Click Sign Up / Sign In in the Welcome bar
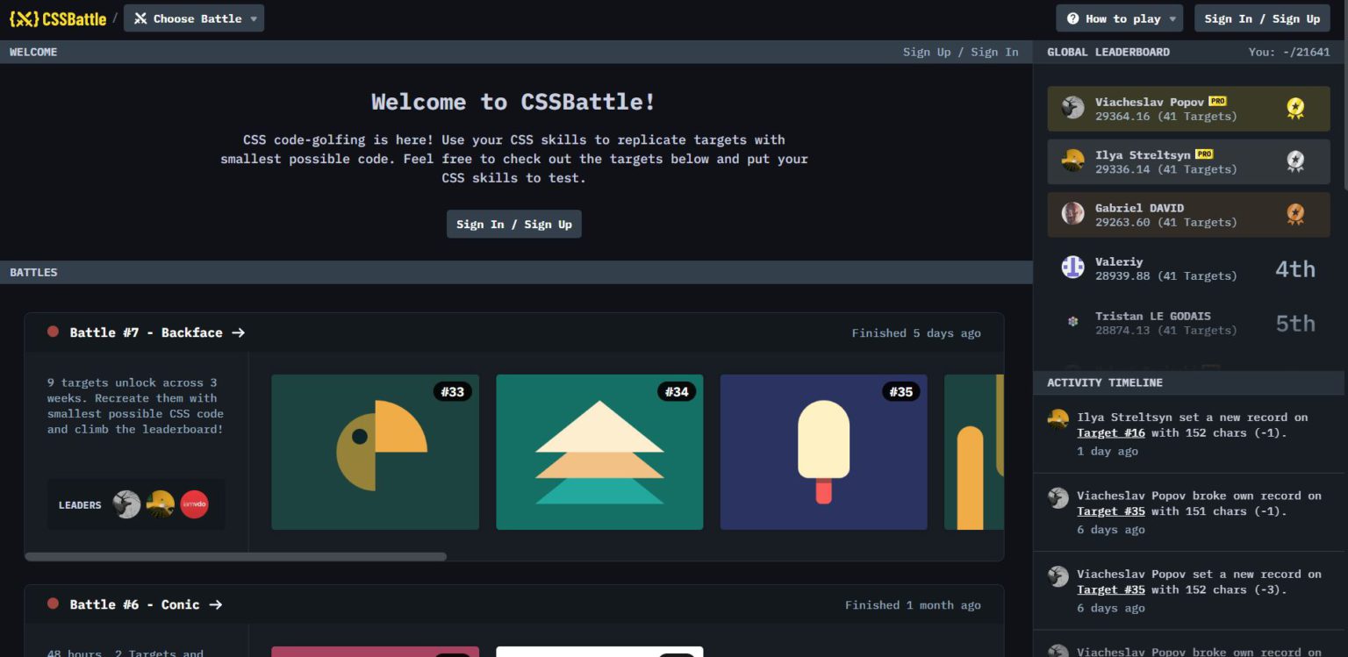This screenshot has width=1348, height=657. 960,52
